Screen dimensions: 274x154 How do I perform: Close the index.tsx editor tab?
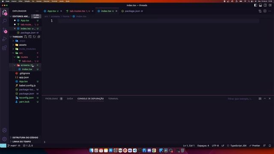116,11
